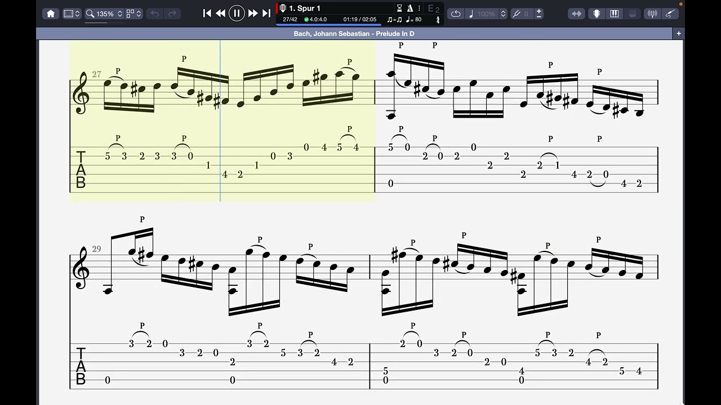Rewind to the previous bar
721x405 pixels.
(x=221, y=13)
